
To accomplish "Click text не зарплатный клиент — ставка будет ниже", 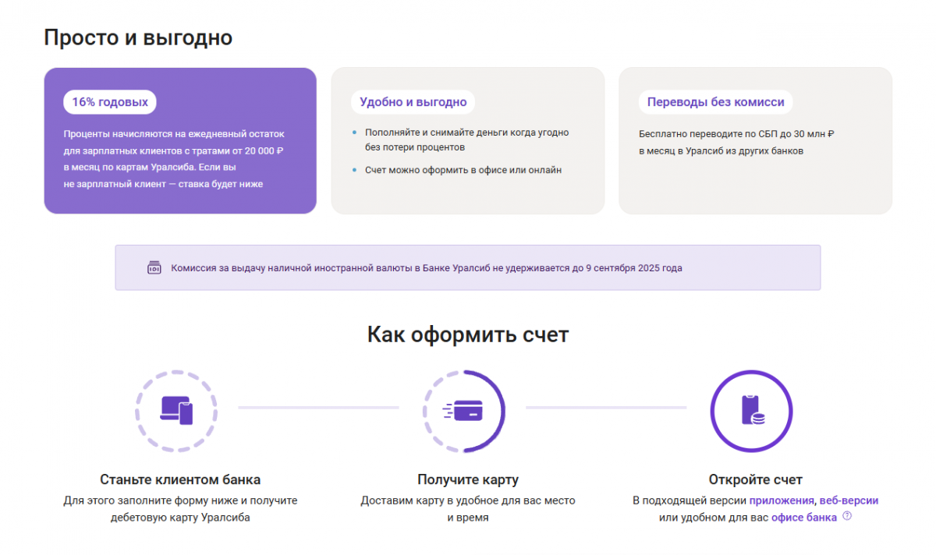I will pos(164,184).
